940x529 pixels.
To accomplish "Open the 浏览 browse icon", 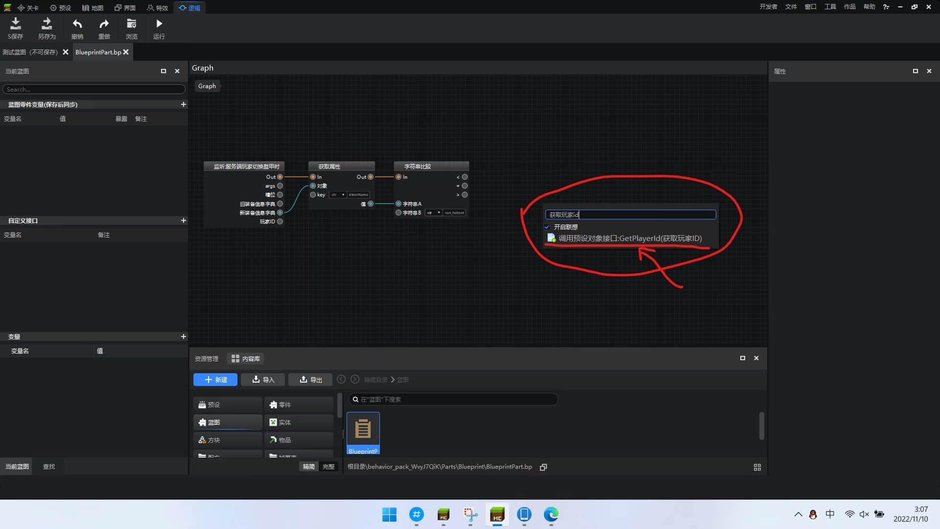I will pyautogui.click(x=131, y=28).
